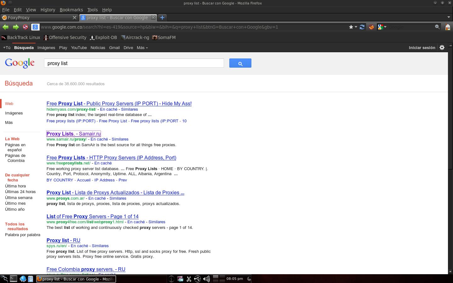453x283 pixels.
Task: Open the BackTrack dragon applications menu
Action: (4, 279)
